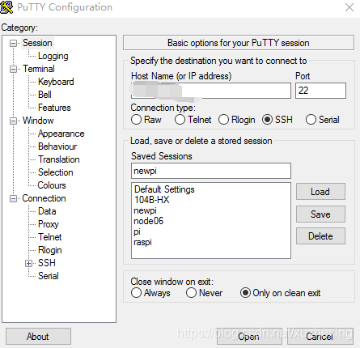Select Telnet connection type radio button
The height and width of the screenshot is (348, 360).
click(x=180, y=120)
